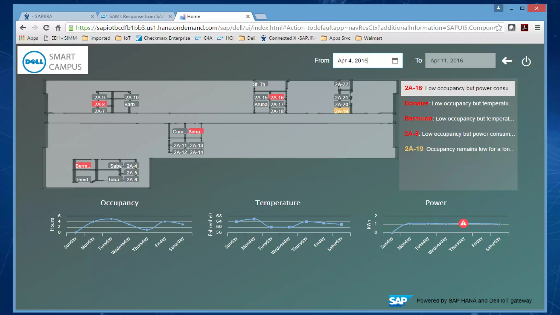Click the browser reload icon
The height and width of the screenshot is (315, 560).
46,28
